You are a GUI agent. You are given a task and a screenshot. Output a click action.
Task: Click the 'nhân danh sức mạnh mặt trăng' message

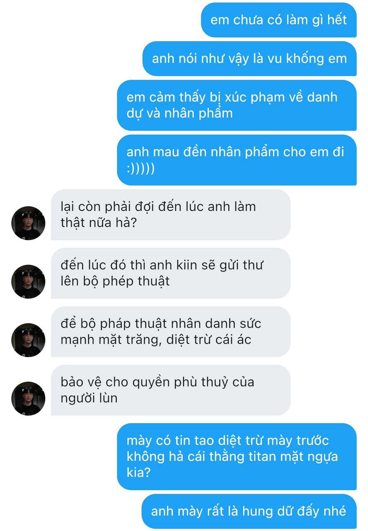[x=170, y=331]
